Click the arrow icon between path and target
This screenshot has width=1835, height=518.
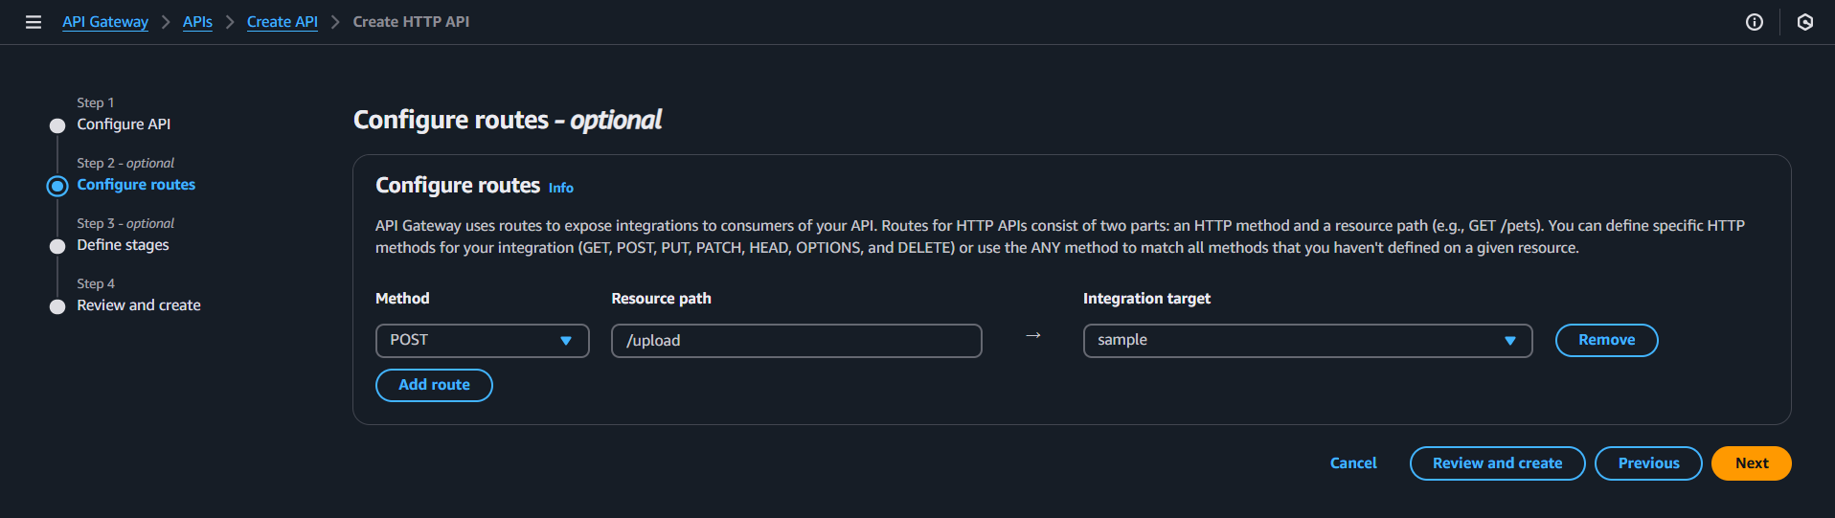click(x=1033, y=335)
